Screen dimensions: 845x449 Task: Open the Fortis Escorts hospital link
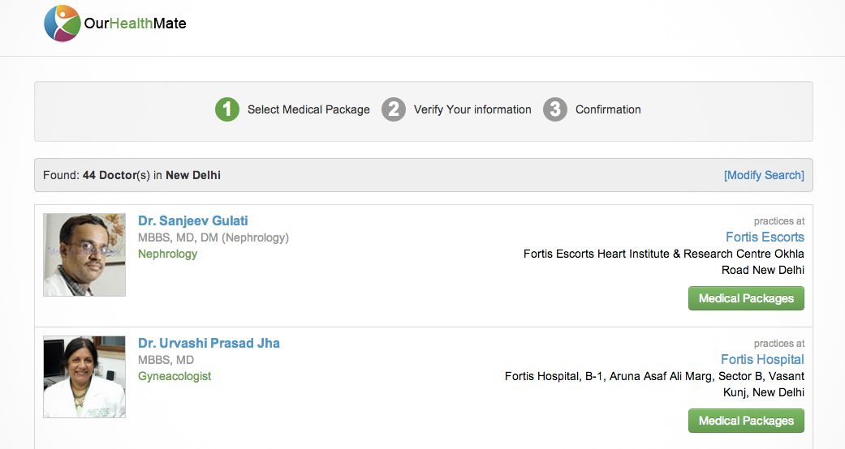tap(765, 237)
